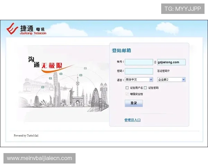The height and width of the screenshot is (167, 208).
Task: Toggle the 增强安全性 checkbox
Action: pos(127,94)
